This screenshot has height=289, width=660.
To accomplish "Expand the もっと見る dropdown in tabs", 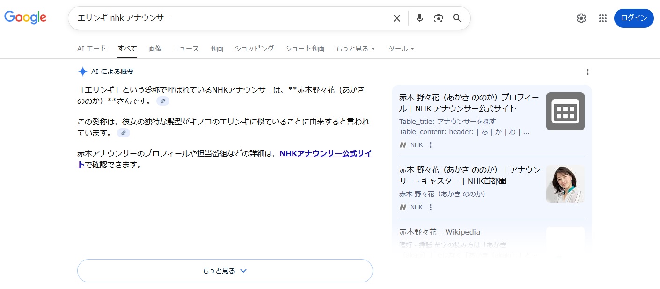I will (355, 49).
